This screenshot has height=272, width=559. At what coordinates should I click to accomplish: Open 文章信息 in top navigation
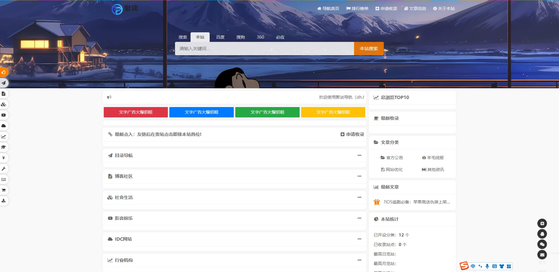pyautogui.click(x=415, y=9)
